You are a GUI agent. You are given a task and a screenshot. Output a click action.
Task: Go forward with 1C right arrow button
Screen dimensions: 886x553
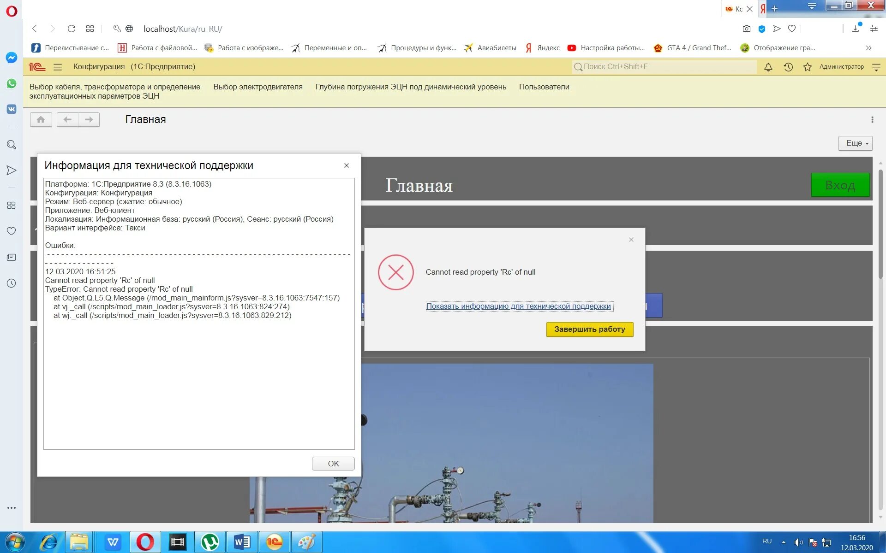coord(89,120)
